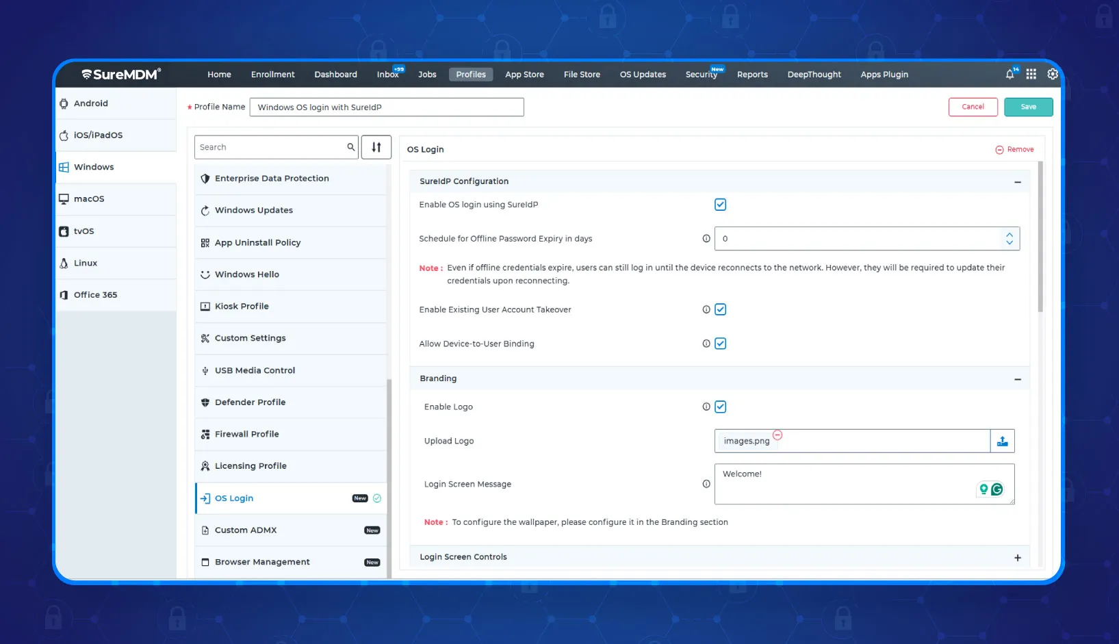Image resolution: width=1119 pixels, height=644 pixels.
Task: Uncheck Enable OS login using SureIdP
Action: click(x=720, y=205)
